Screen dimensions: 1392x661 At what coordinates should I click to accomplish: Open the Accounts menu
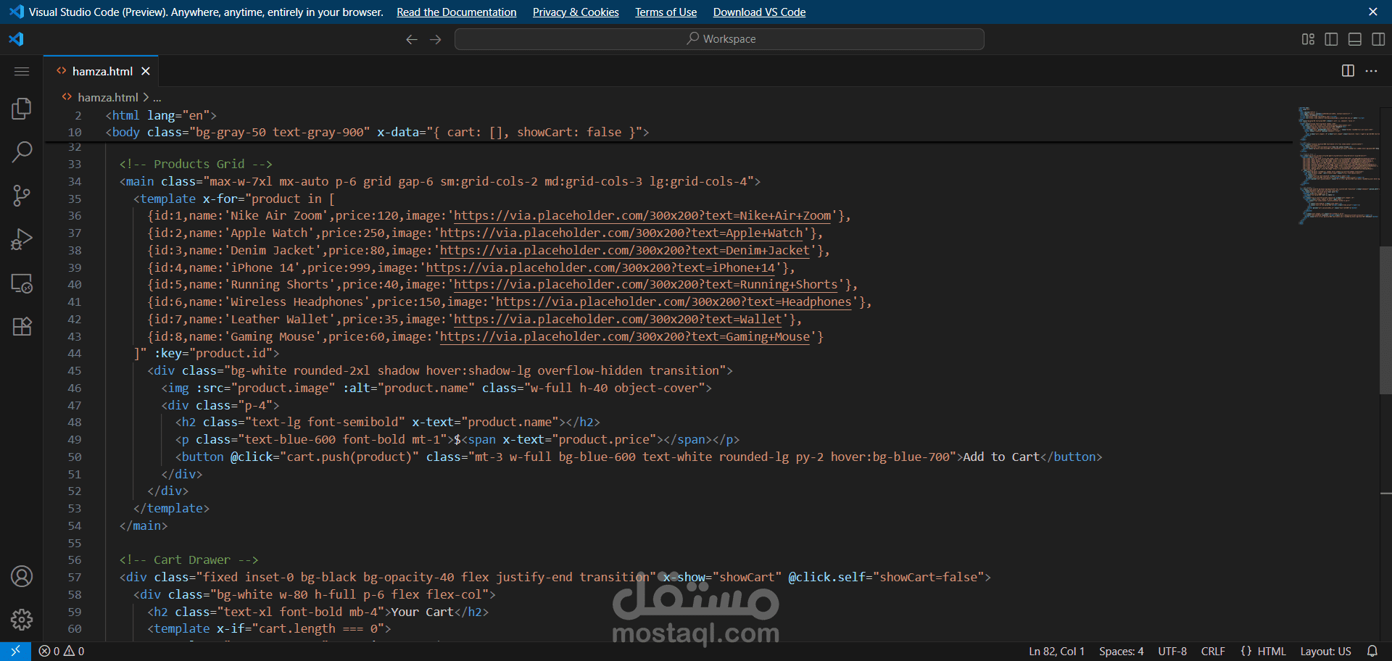tap(22, 576)
